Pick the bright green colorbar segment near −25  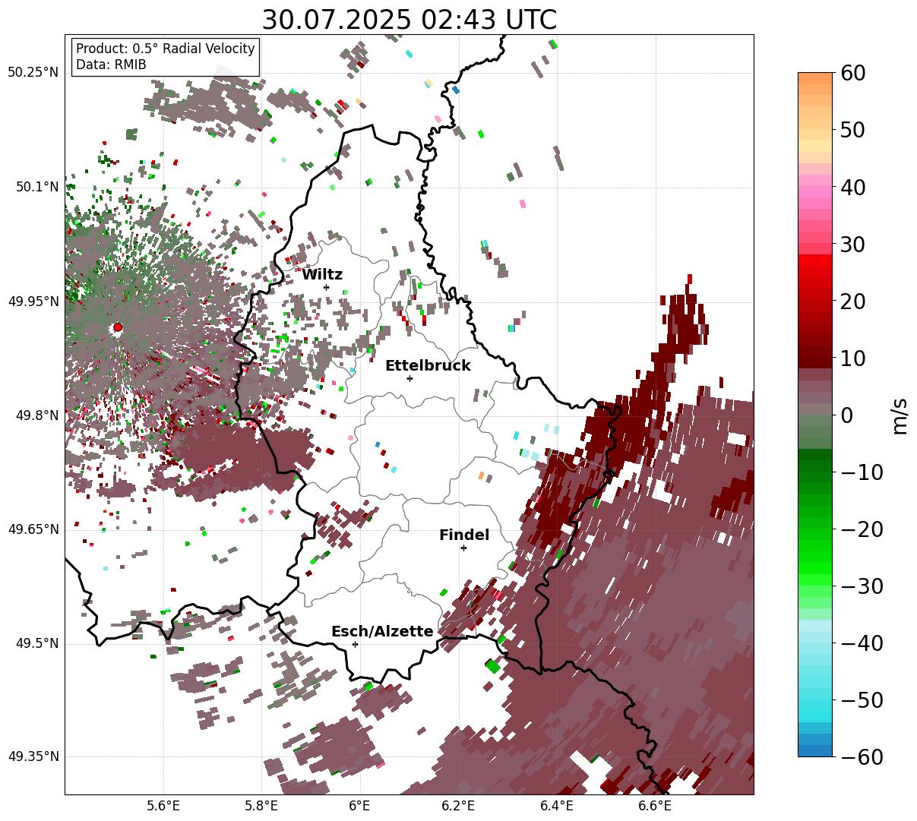(x=815, y=558)
